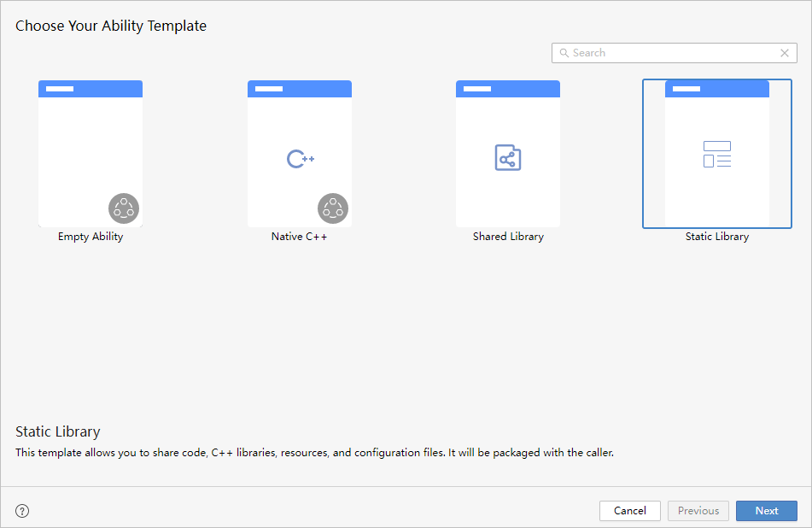This screenshot has width=812, height=528.
Task: Click the layout icon in Static Library template
Action: coord(717,154)
